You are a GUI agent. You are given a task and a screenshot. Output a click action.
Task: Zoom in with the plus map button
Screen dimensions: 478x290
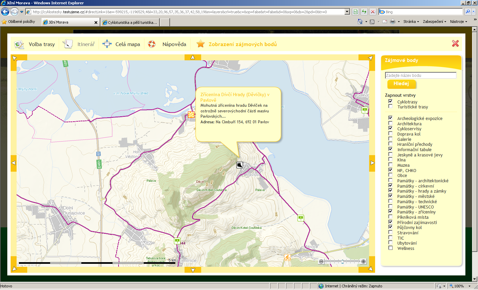click(363, 261)
